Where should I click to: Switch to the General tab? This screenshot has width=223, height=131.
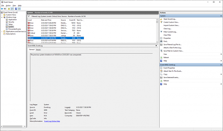[32, 49]
